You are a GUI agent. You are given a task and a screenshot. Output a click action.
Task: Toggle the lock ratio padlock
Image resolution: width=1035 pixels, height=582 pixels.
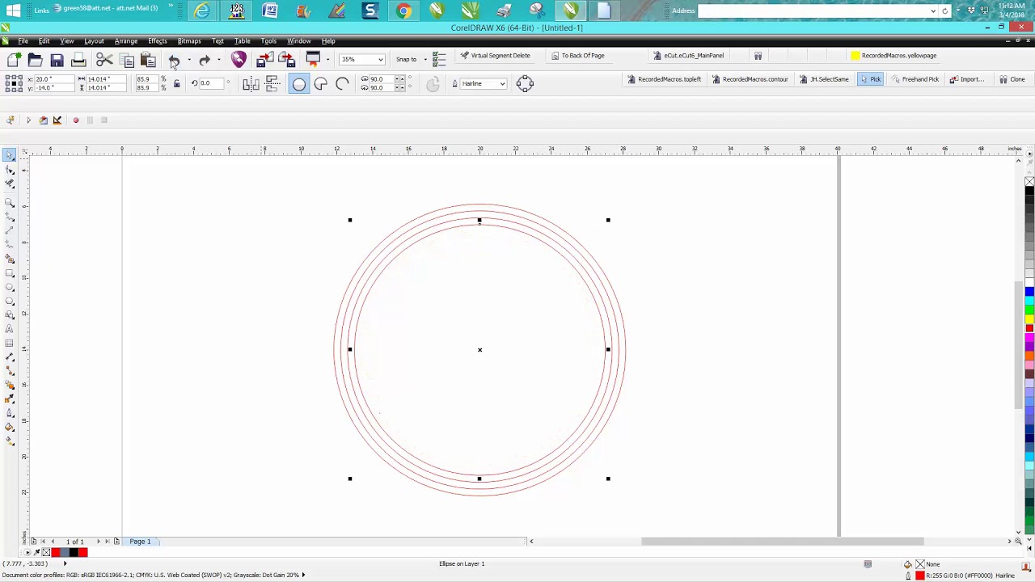coord(177,83)
